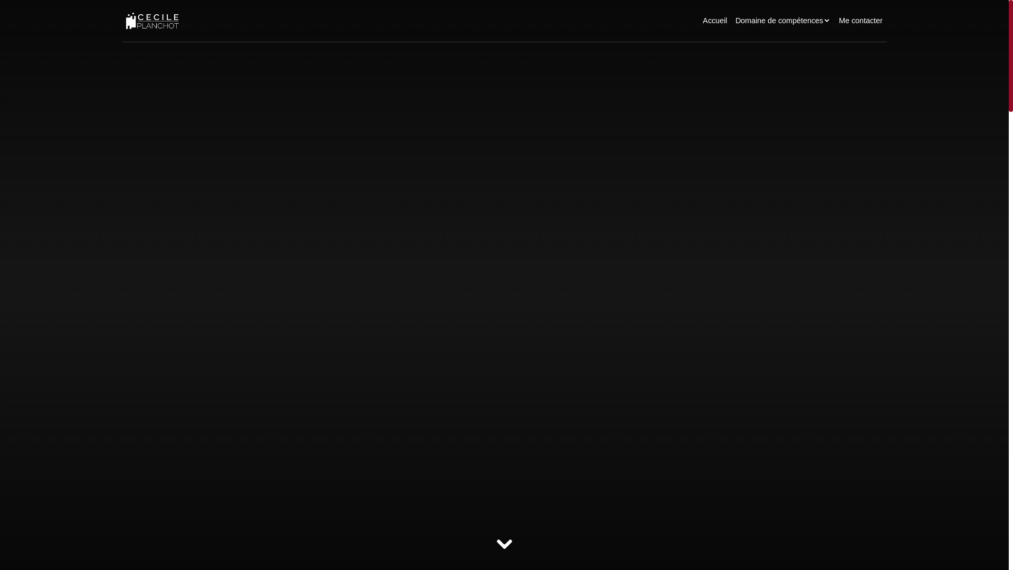Click the scroll-down chevron arrow
The image size is (1013, 570).
[x=504, y=544]
